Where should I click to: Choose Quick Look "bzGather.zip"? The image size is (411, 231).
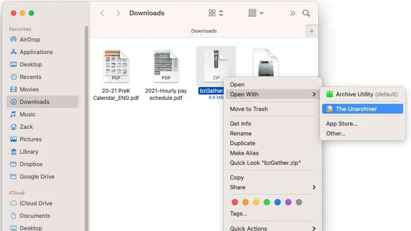coord(273,163)
